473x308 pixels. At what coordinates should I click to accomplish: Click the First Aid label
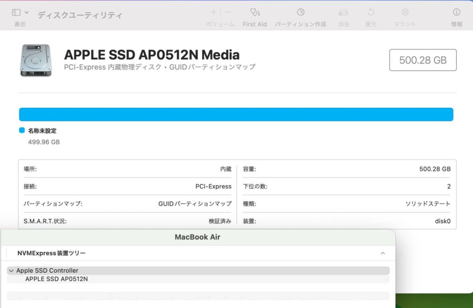(x=255, y=24)
